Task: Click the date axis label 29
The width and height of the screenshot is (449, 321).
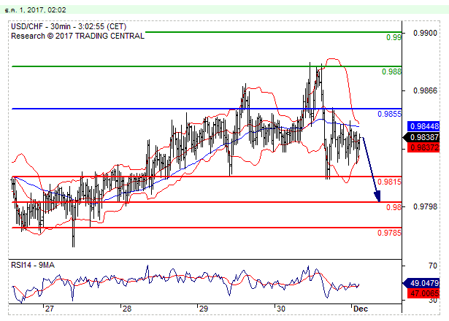Action: (203, 309)
